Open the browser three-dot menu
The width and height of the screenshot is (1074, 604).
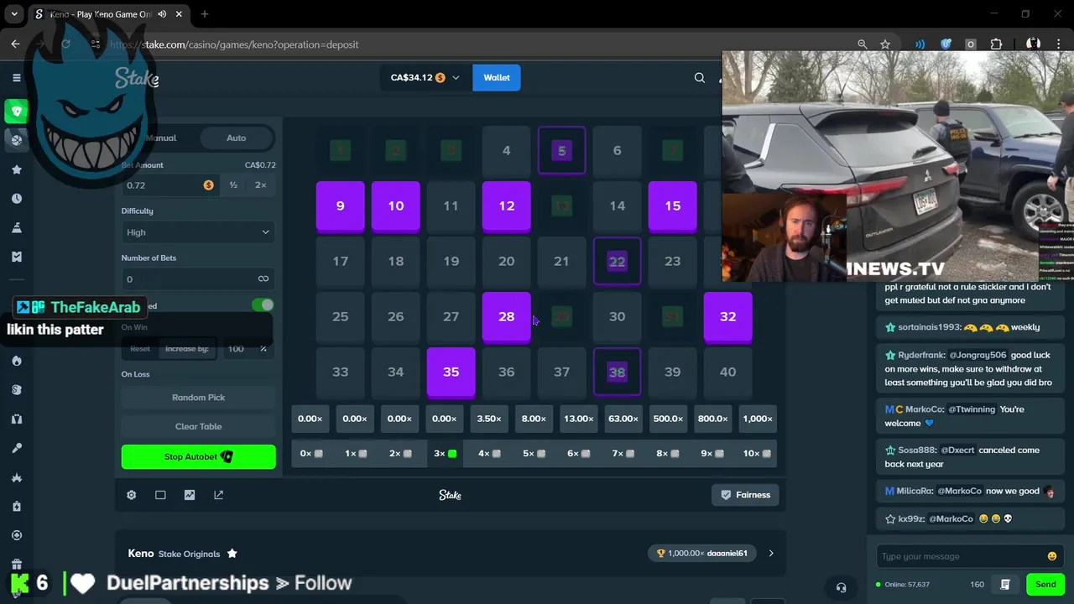1059,44
